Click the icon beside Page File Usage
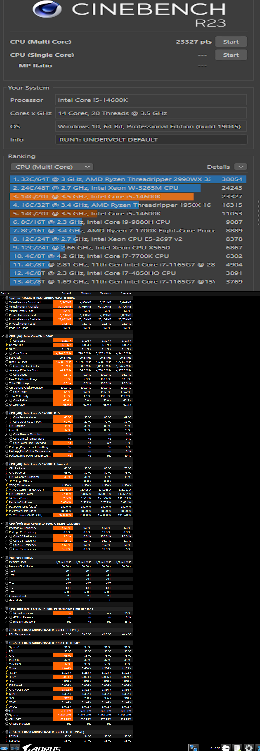This screenshot has width=260, height=751. [x=7, y=328]
